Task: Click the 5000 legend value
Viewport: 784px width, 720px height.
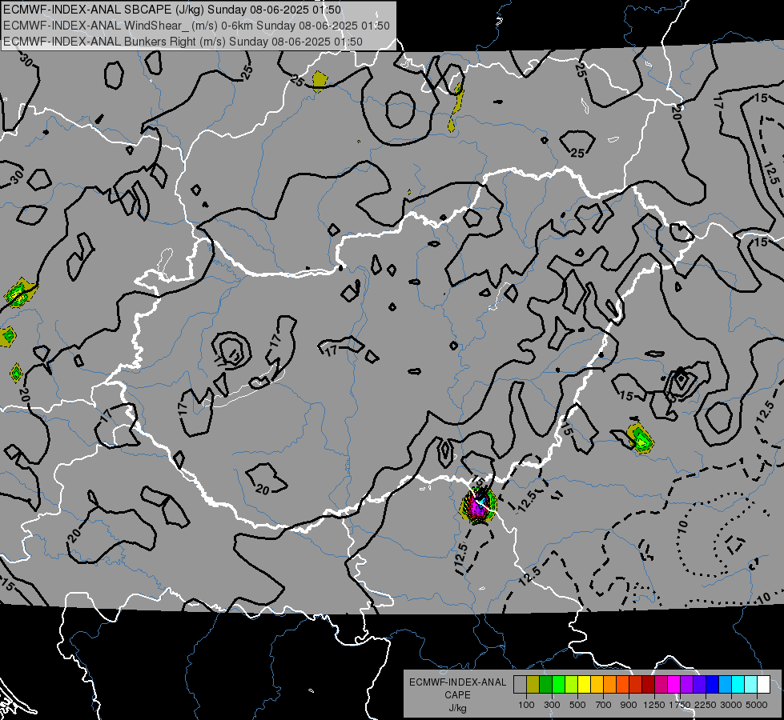Action: coord(757,705)
